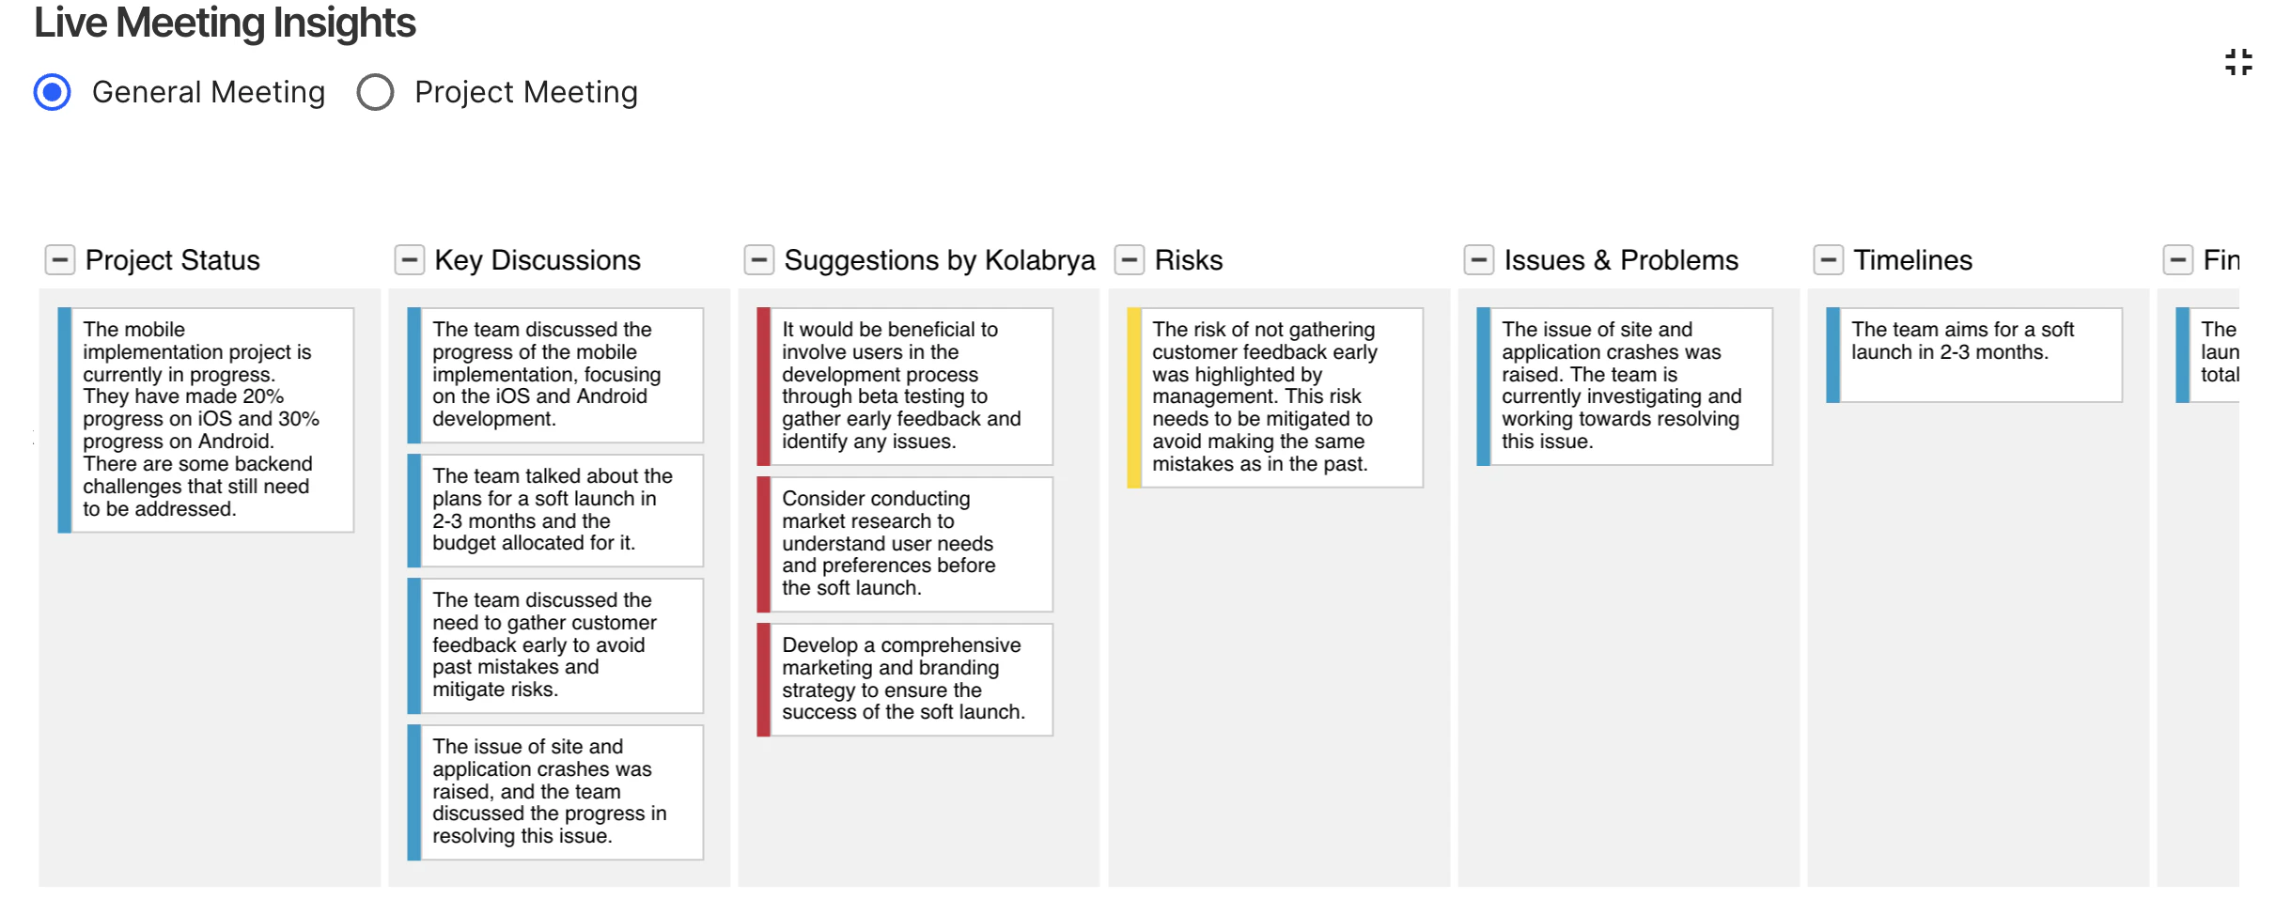The height and width of the screenshot is (915, 2276).
Task: Collapse the Risks column
Action: pos(1130,260)
